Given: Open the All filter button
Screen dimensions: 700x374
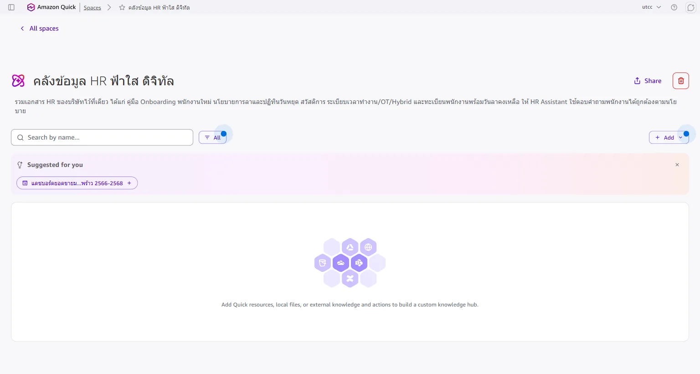Looking at the screenshot, I should point(212,137).
